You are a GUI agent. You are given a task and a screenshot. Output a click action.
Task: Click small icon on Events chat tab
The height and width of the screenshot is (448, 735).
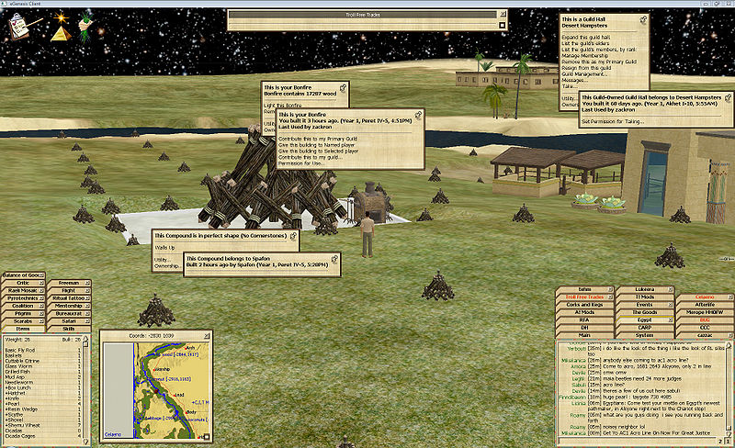pos(671,305)
